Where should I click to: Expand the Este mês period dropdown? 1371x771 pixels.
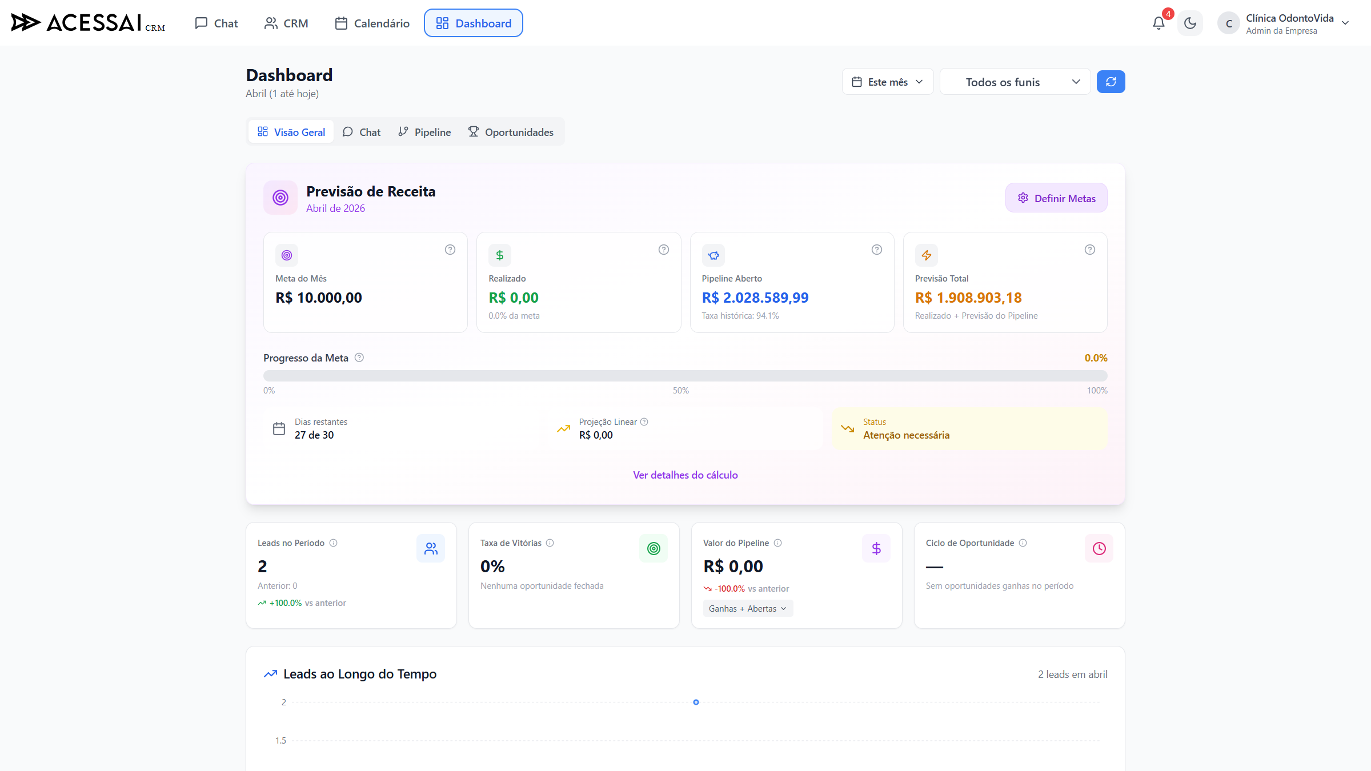point(888,82)
